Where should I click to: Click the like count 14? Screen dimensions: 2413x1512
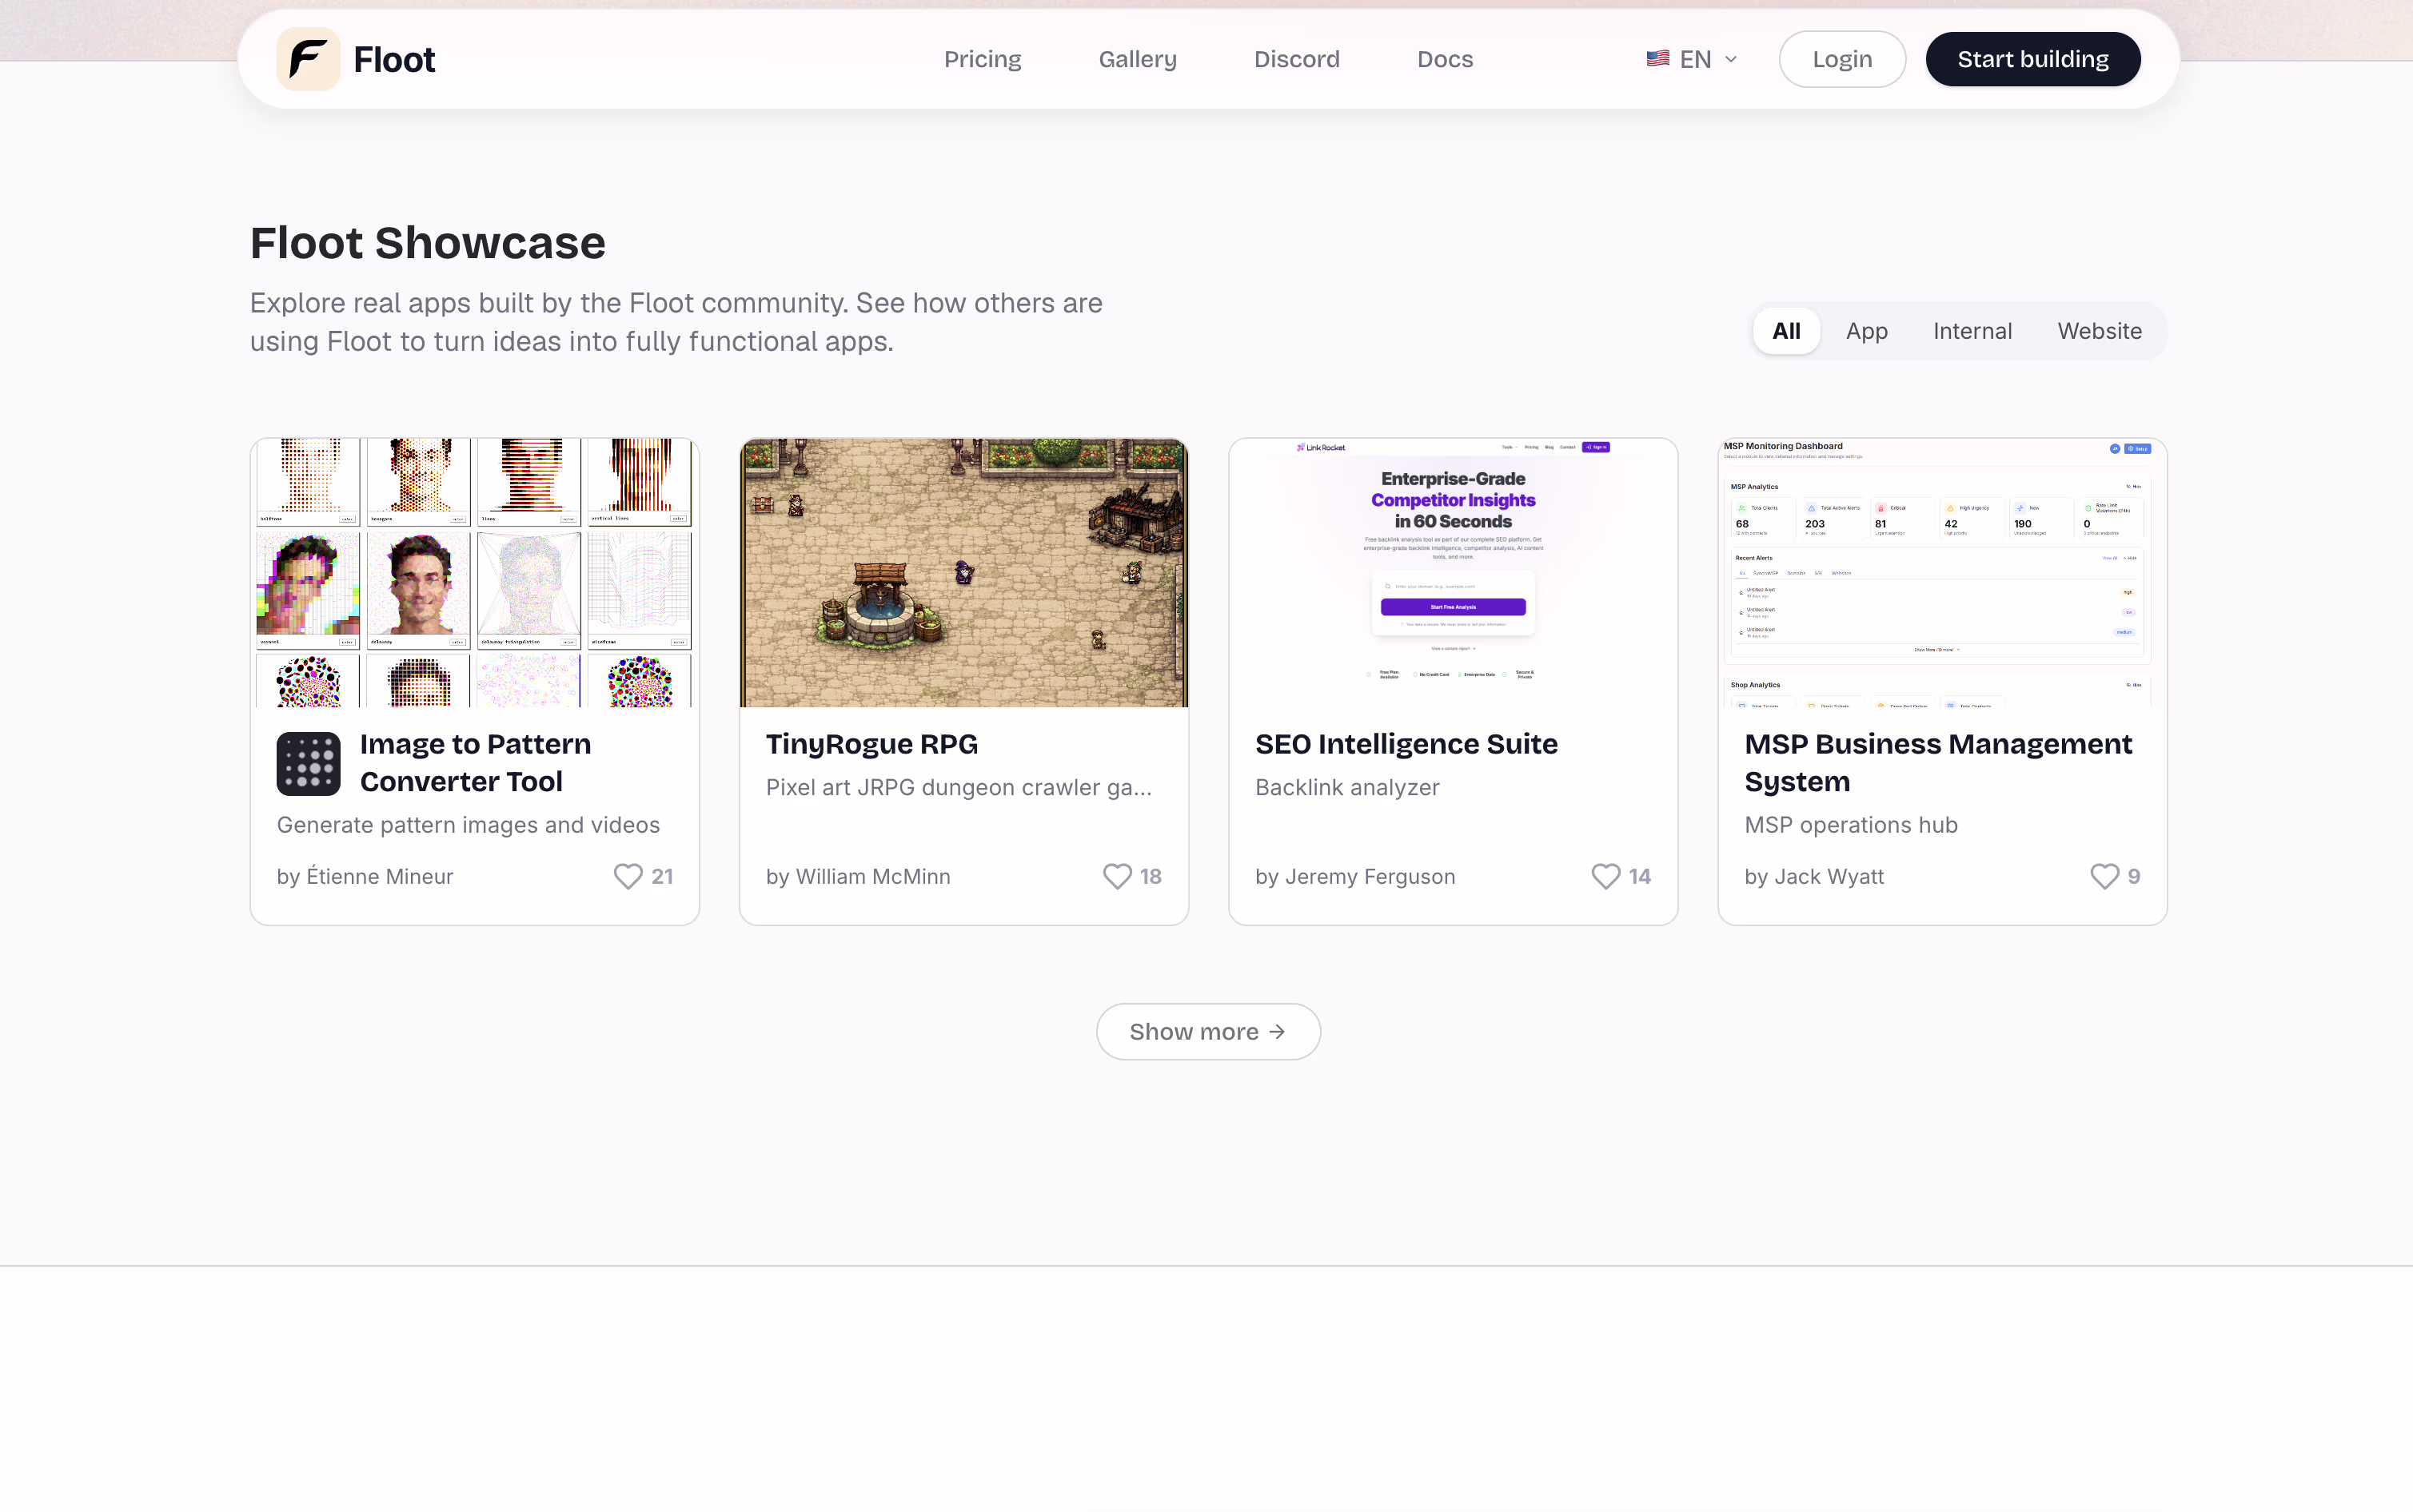coord(1640,876)
